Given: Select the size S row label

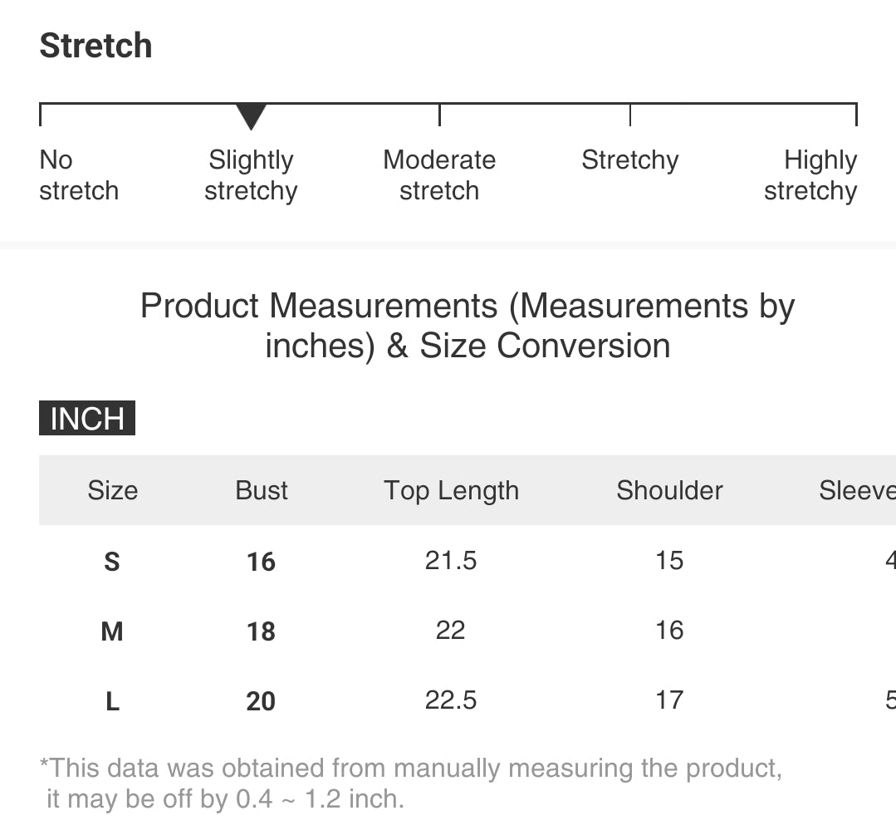Looking at the screenshot, I should tap(112, 562).
